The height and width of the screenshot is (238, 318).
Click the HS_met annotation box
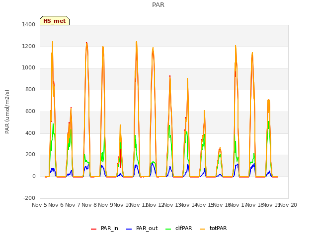click(55, 21)
